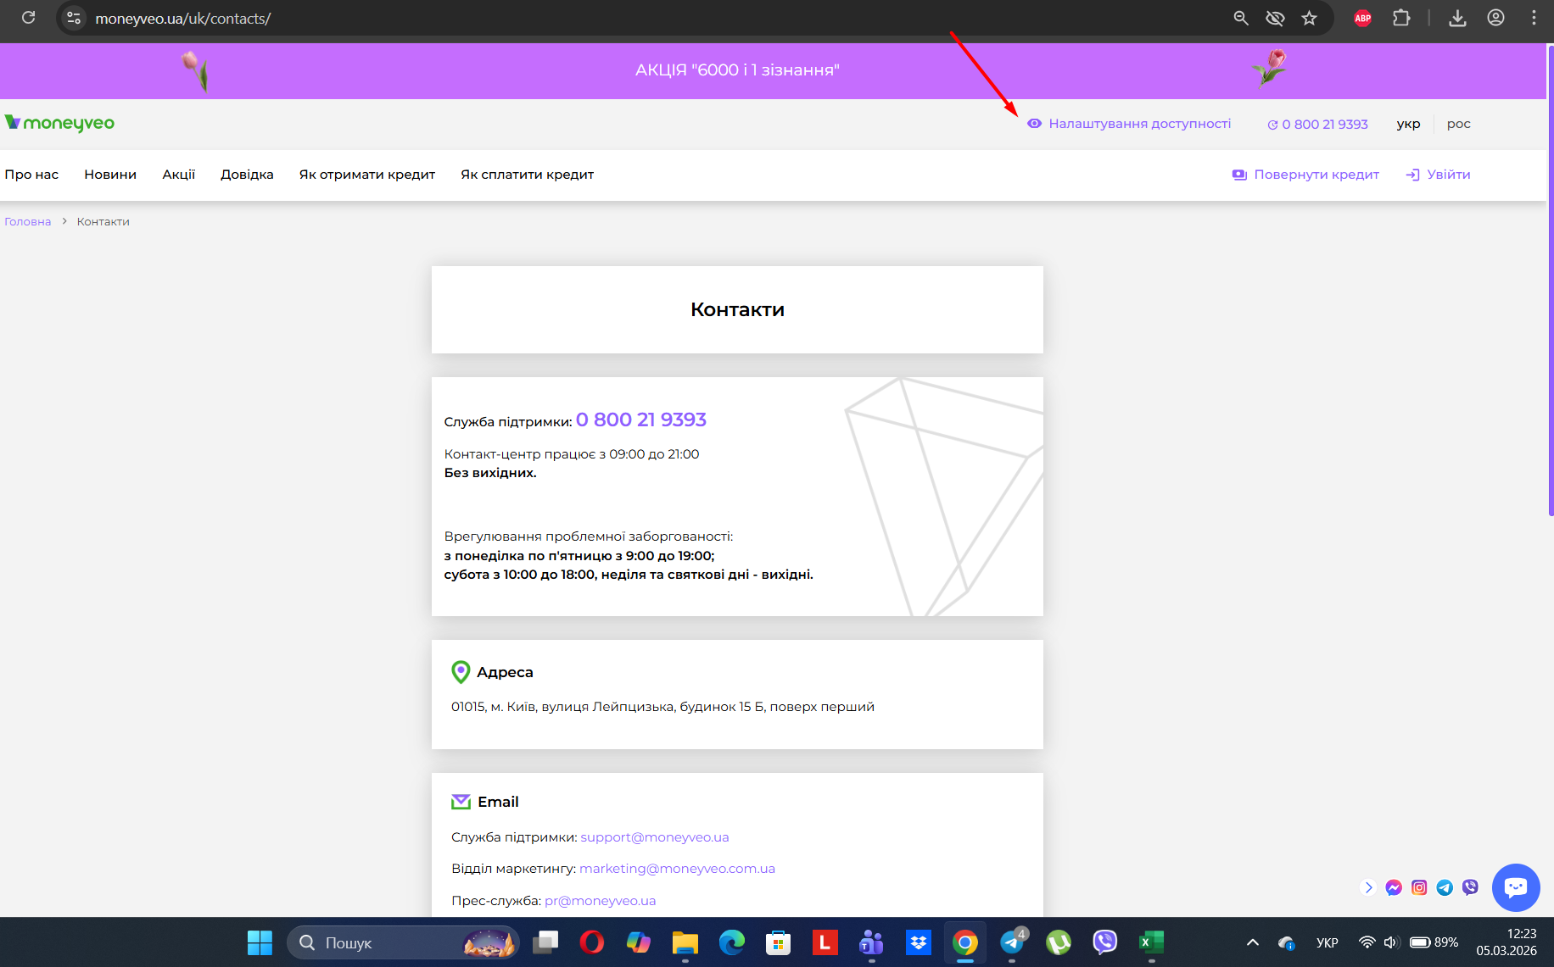
Task: Go to Головна via breadcrumb
Action: click(27, 222)
